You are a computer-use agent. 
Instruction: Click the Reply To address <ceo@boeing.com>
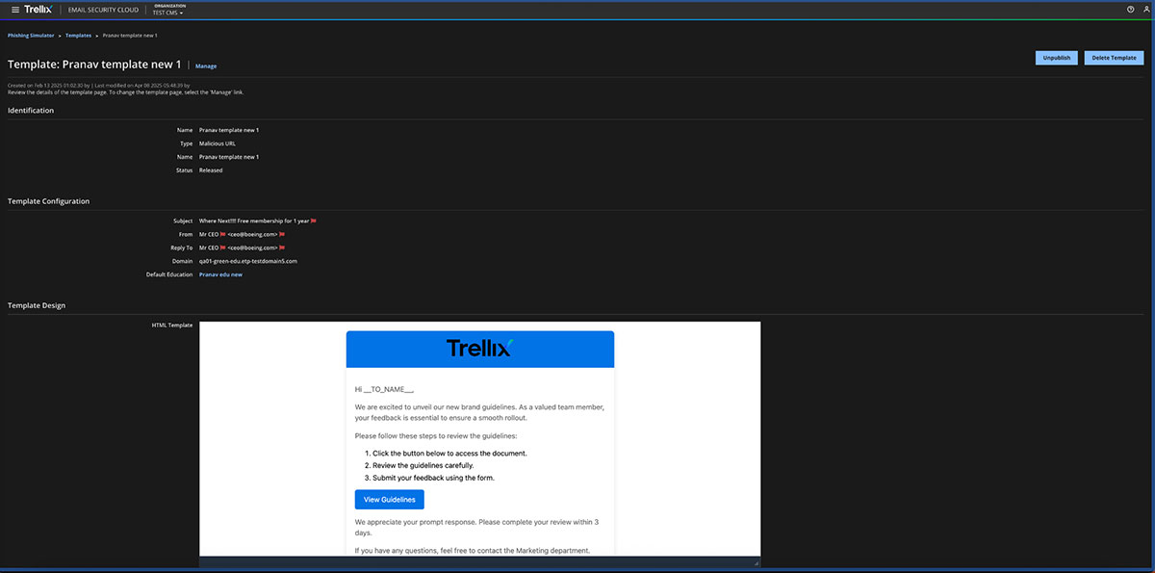point(252,247)
